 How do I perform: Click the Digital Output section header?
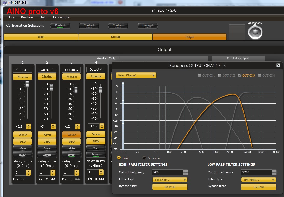(238, 58)
